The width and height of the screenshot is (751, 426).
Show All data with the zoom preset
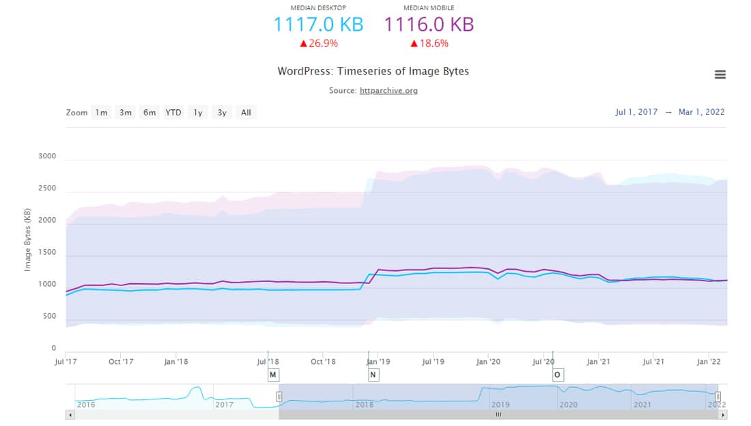[245, 113]
